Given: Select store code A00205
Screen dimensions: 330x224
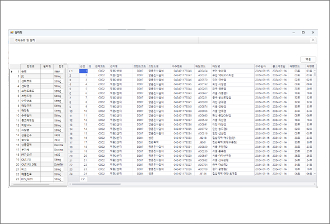Looking at the screenshot, I should (203, 89).
